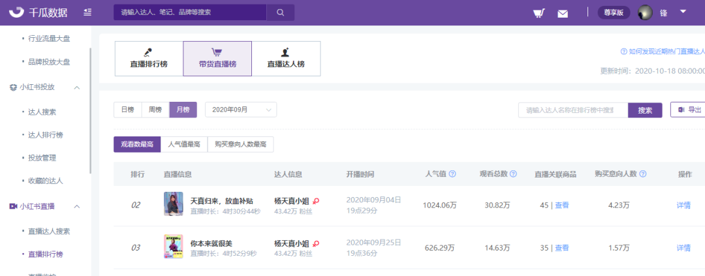Open the shopping cart icon in header
The width and height of the screenshot is (705, 276).
tap(539, 13)
